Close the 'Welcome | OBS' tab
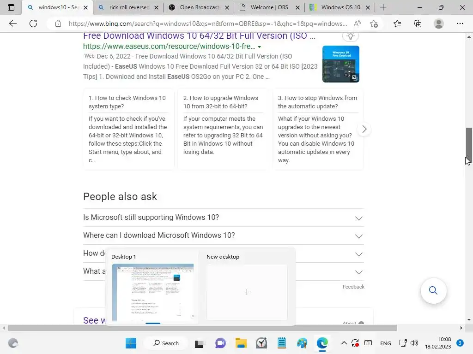The image size is (473, 354). pos(298,7)
